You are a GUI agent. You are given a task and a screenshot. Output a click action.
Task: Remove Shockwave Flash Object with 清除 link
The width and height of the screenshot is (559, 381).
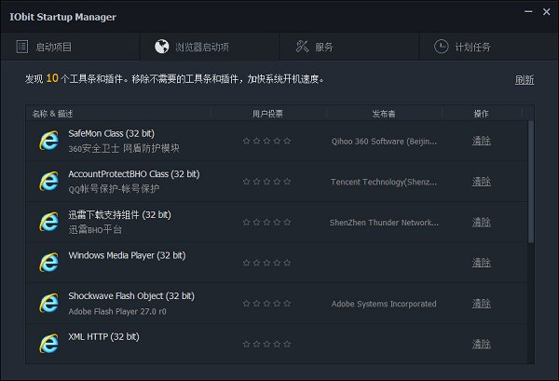pyautogui.click(x=482, y=304)
